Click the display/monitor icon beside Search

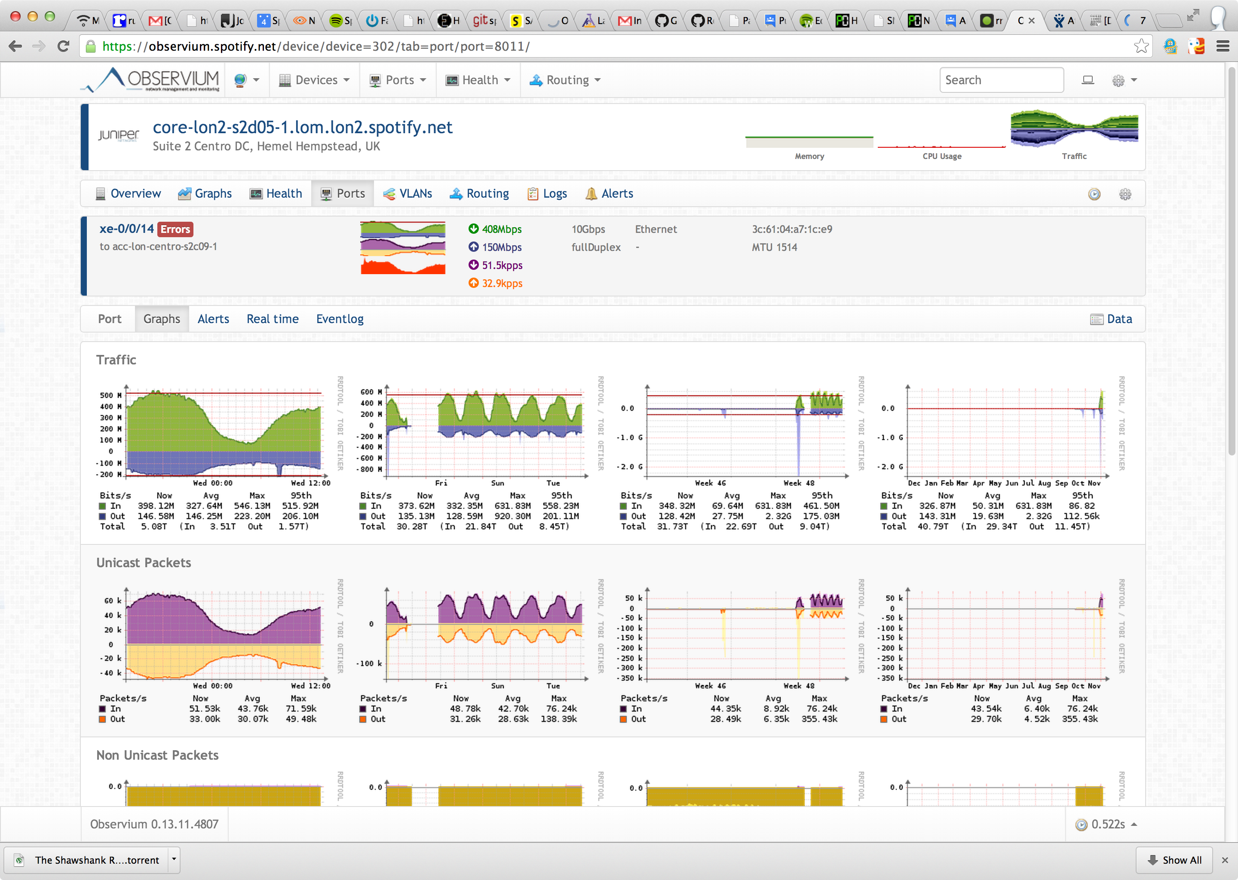click(x=1087, y=80)
